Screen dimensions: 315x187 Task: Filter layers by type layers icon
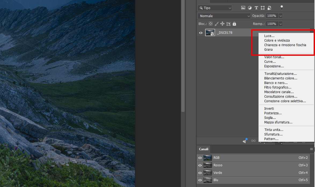[256, 8]
